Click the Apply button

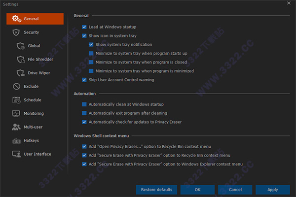click(x=273, y=190)
